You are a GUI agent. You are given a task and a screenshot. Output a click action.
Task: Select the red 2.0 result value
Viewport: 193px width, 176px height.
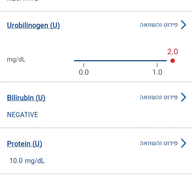tap(173, 52)
